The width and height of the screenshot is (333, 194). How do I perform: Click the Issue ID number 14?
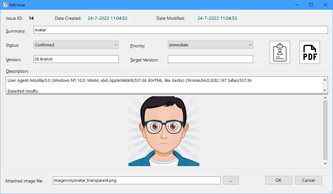coord(31,18)
